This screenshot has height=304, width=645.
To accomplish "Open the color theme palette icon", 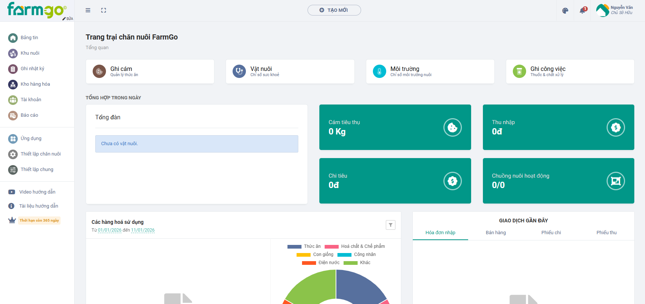I will click(x=565, y=11).
